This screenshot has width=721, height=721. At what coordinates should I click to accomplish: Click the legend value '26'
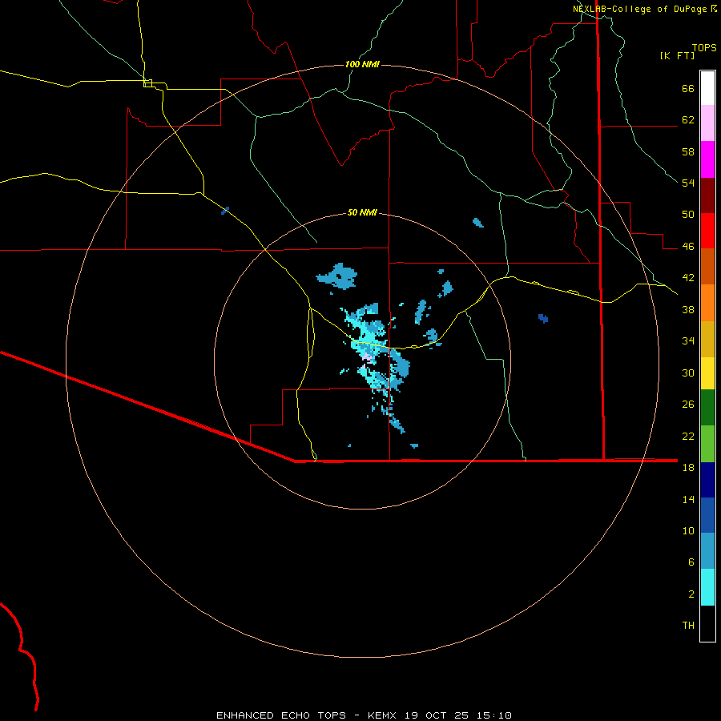pyautogui.click(x=688, y=405)
